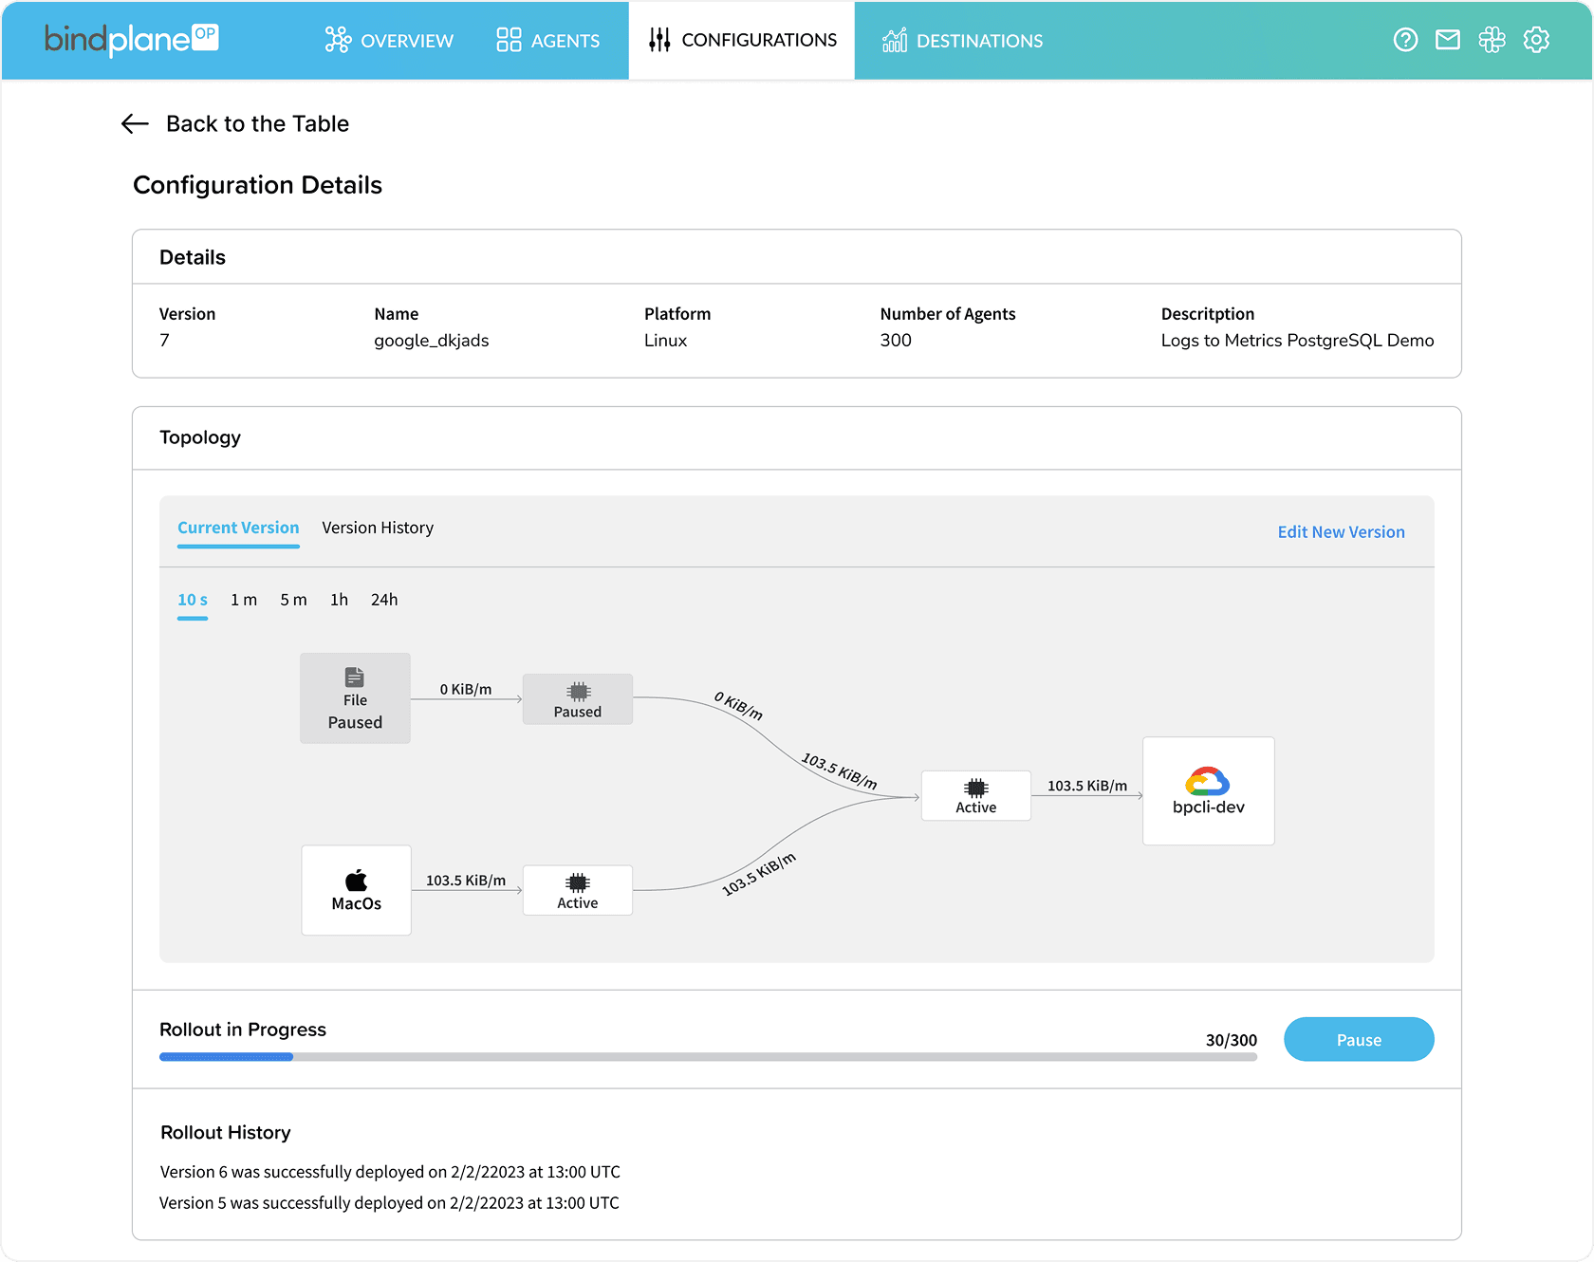Screen dimensions: 1594x1262
Task: Select the 24h time range
Action: [x=384, y=600]
